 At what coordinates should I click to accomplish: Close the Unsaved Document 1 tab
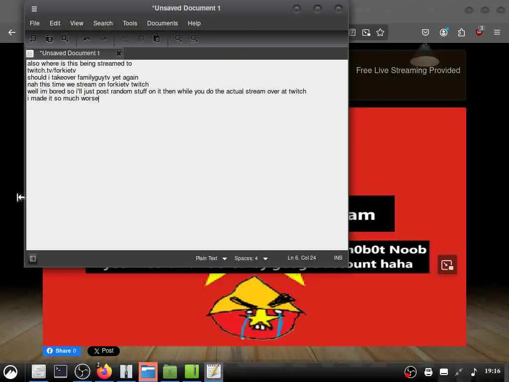click(119, 53)
